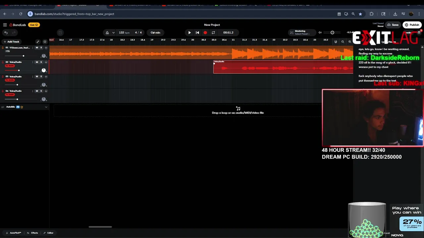Open AutoPitch tab
The image size is (424, 238).
(x=14, y=233)
